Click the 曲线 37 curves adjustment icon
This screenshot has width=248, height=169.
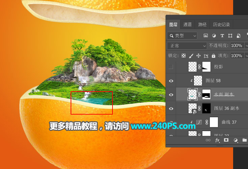point(199,122)
